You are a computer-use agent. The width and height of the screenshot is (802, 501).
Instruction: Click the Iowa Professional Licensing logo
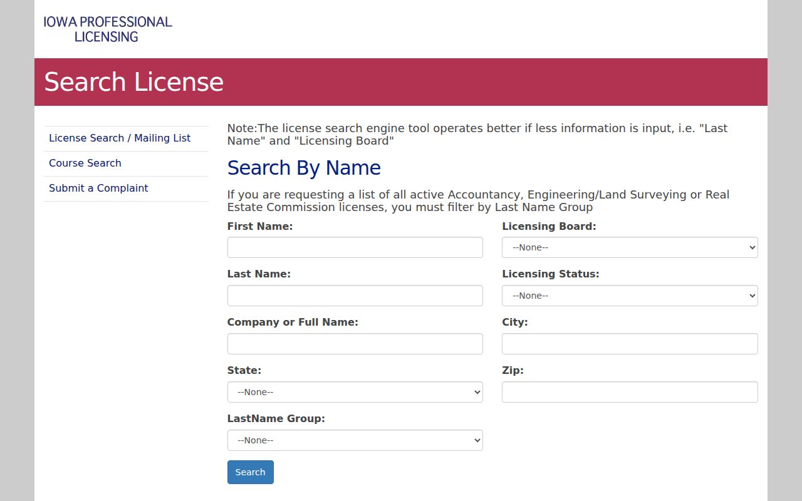(x=108, y=29)
